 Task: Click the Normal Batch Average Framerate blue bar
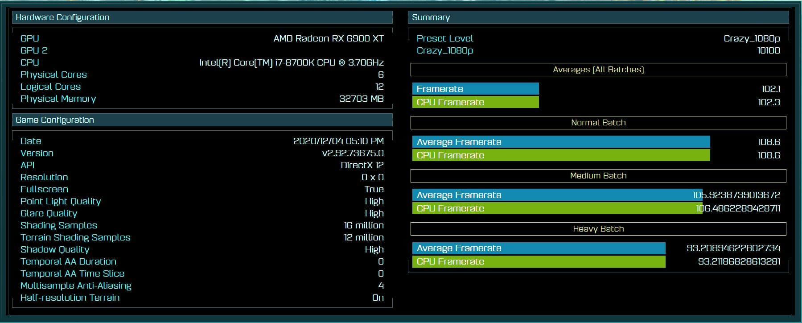click(x=561, y=142)
